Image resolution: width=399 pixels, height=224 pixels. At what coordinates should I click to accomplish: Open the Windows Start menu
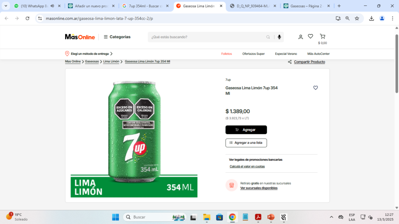(x=115, y=217)
